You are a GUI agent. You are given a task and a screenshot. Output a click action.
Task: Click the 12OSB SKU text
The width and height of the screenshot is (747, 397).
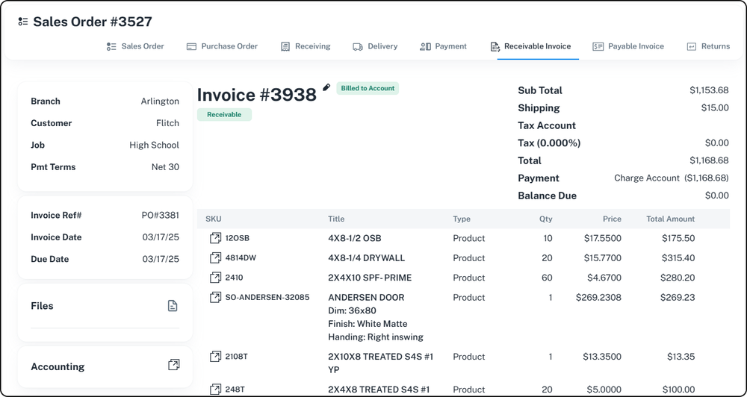tap(238, 238)
